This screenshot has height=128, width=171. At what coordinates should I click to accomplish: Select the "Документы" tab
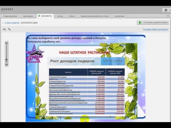click(45, 16)
